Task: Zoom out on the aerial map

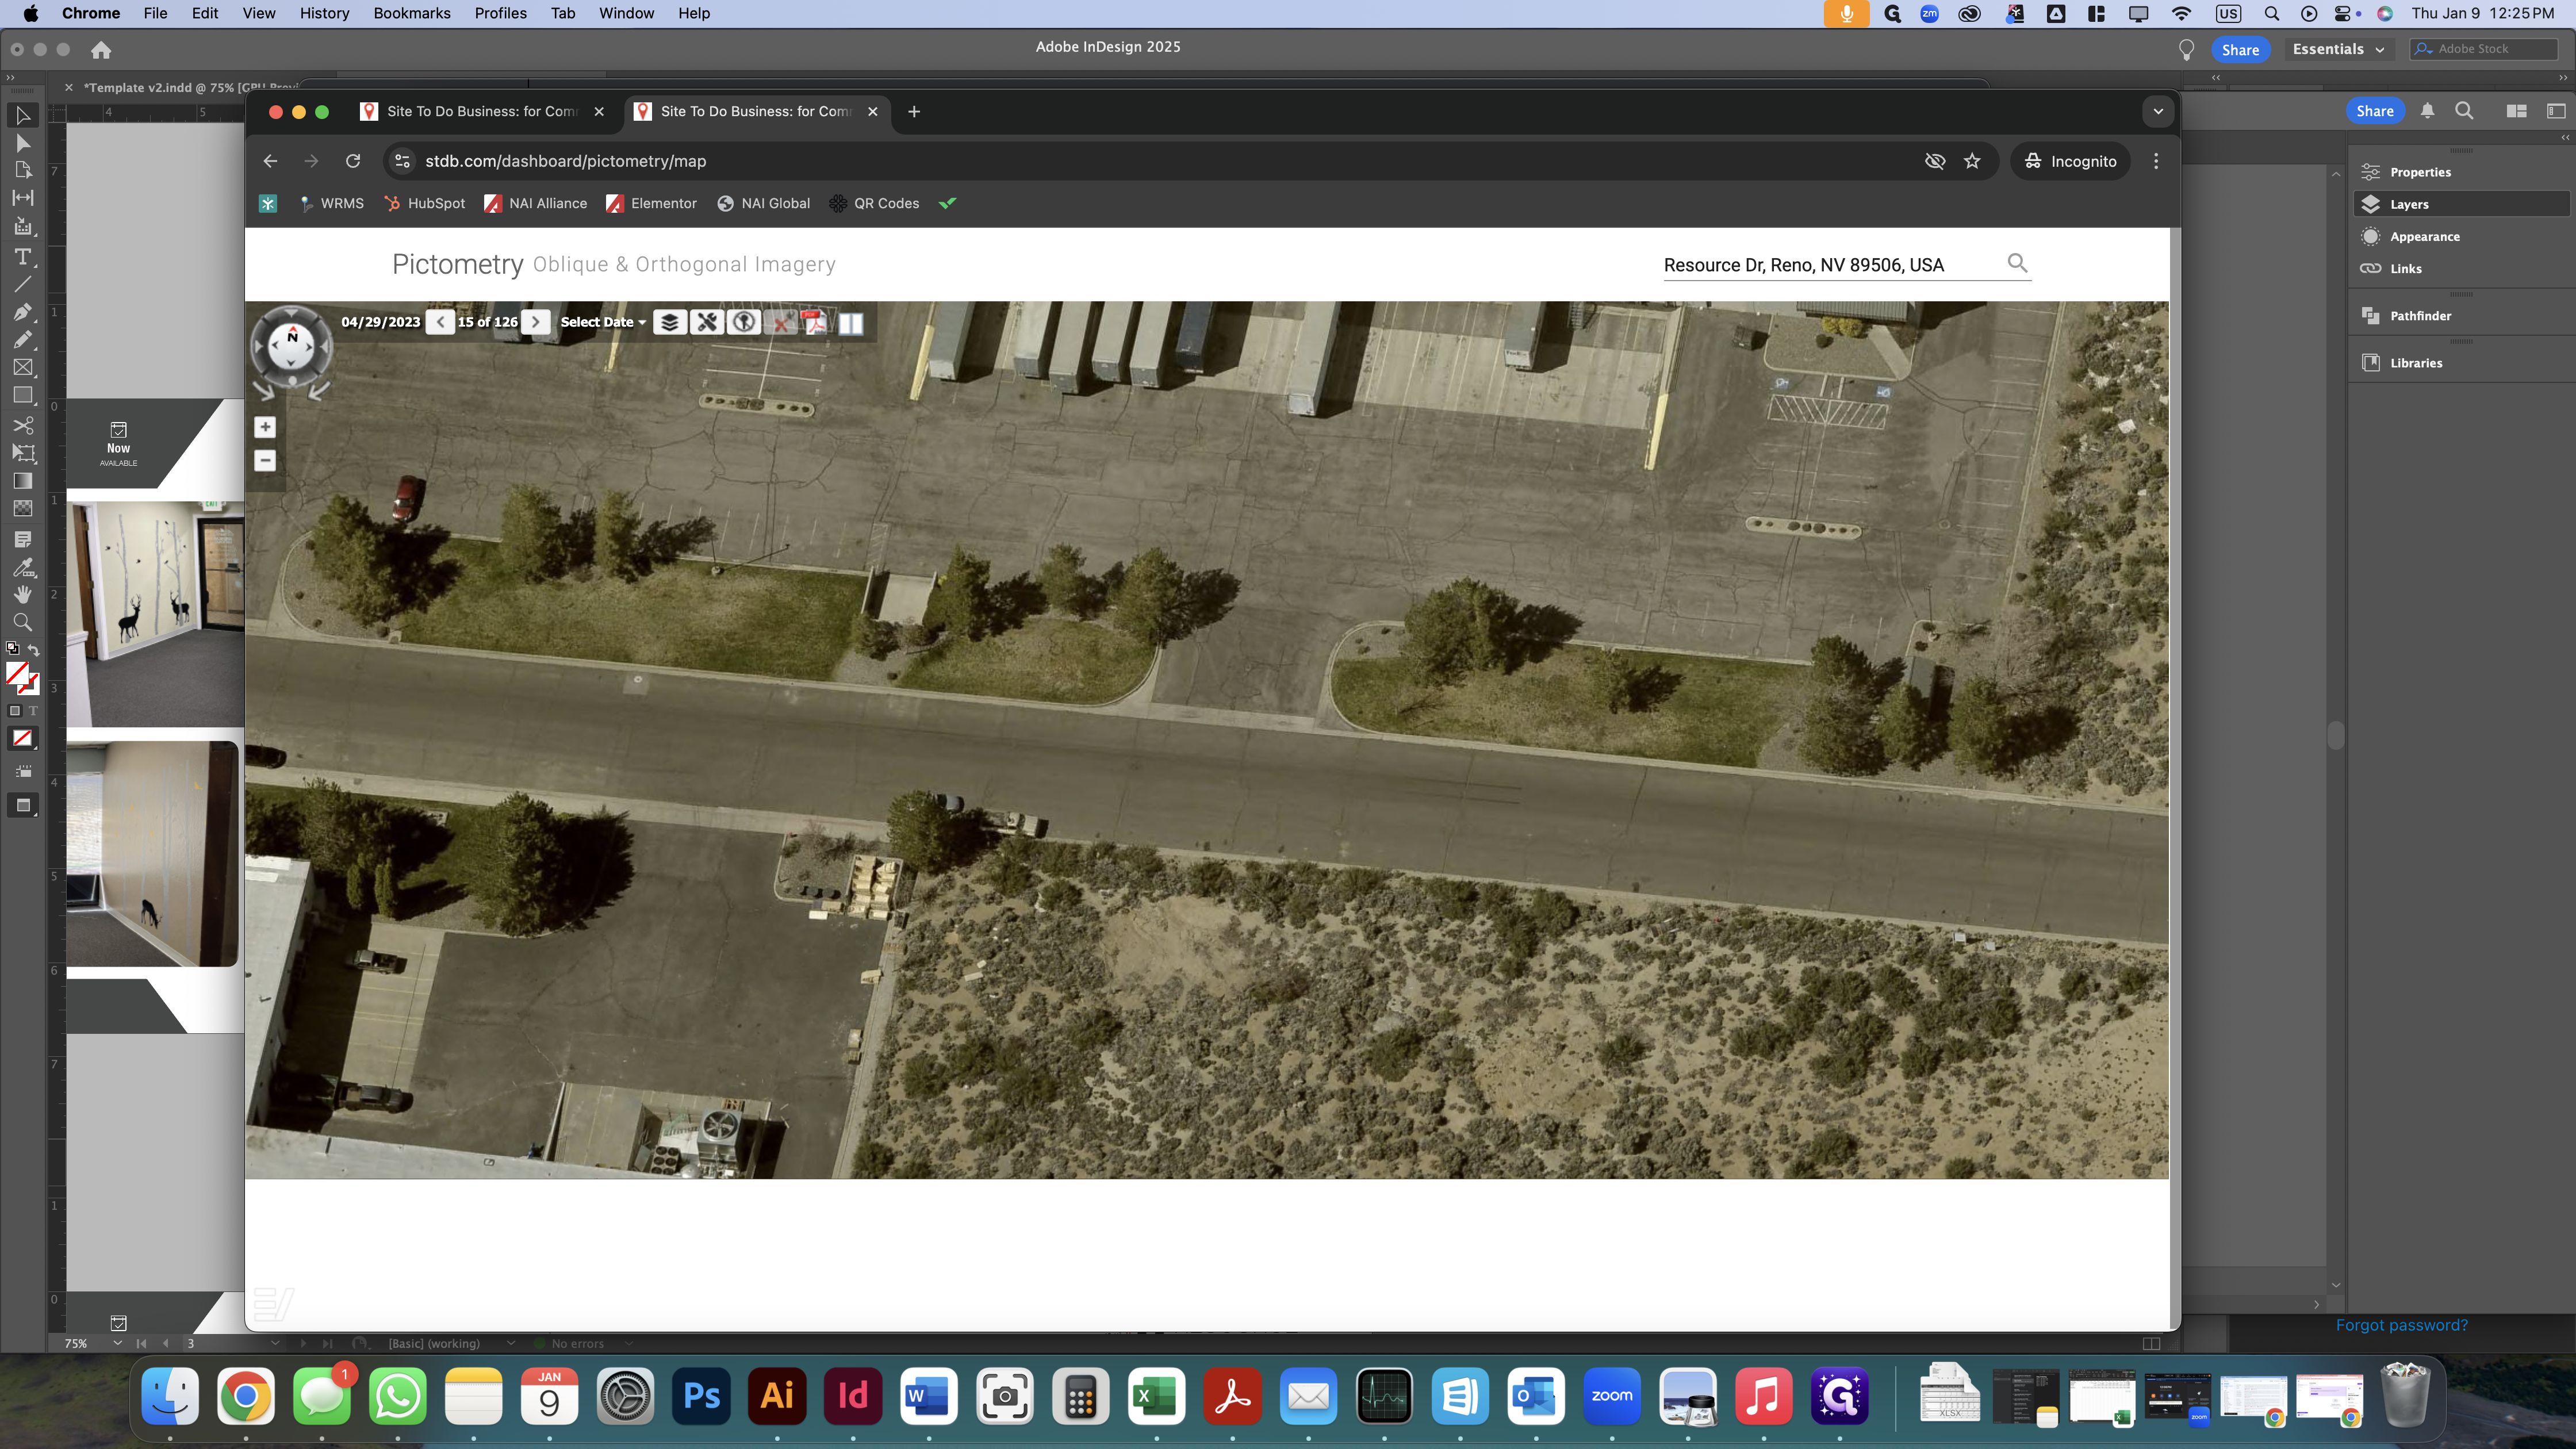Action: pos(265,461)
